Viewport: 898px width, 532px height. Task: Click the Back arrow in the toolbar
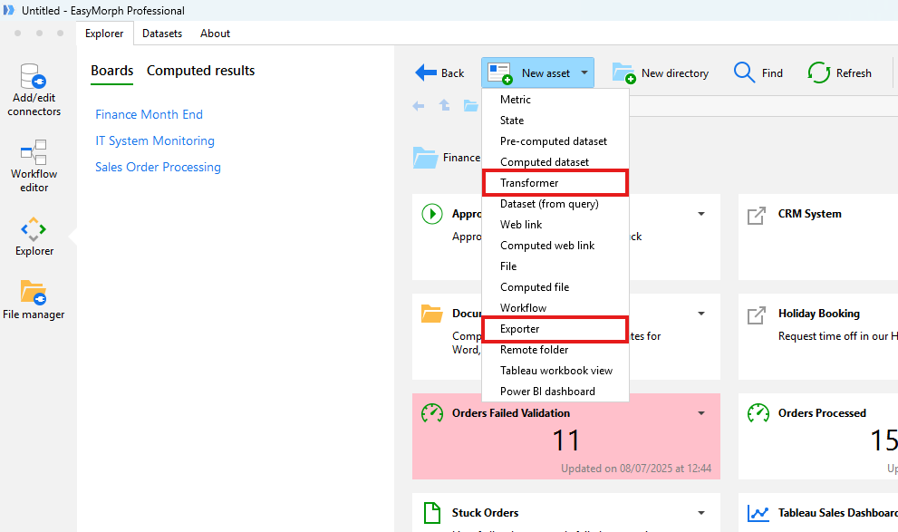[x=428, y=73]
